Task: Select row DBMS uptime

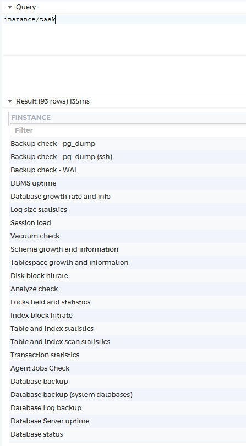Action: [x=128, y=183]
